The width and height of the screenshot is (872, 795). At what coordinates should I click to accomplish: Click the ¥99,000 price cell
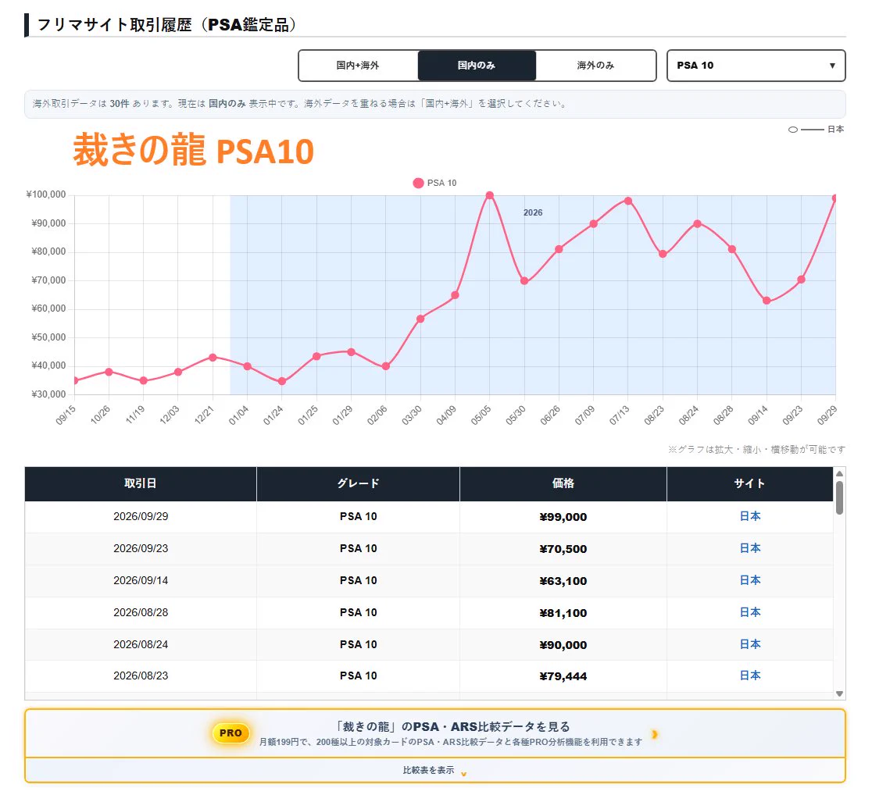point(563,517)
